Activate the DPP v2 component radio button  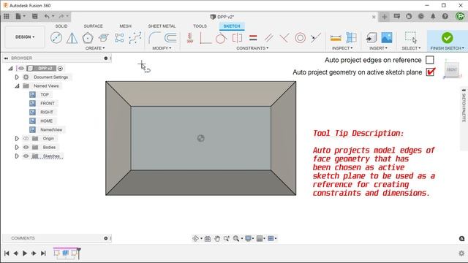60,68
